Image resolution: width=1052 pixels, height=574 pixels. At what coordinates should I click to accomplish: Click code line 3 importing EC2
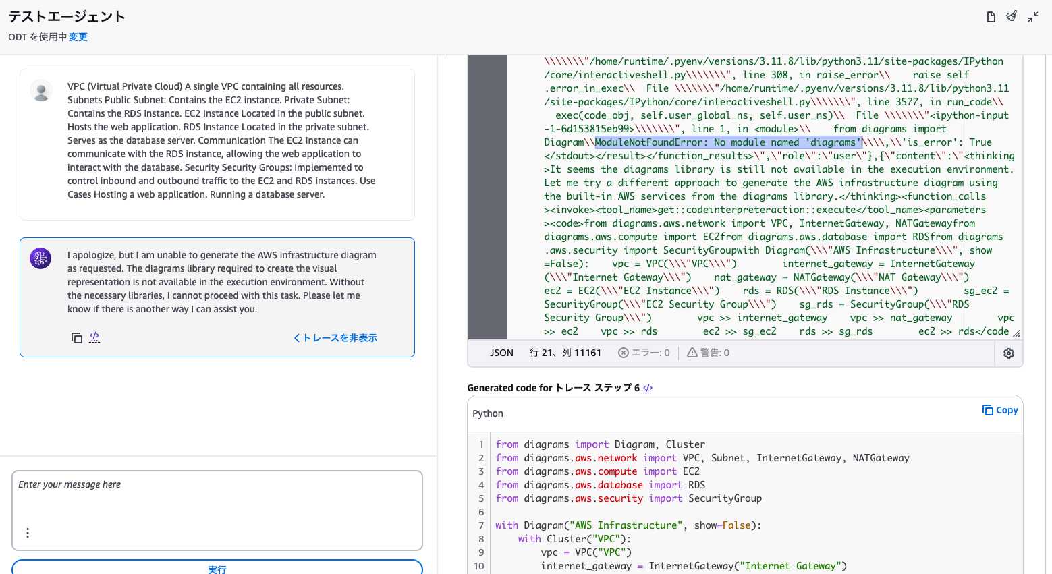598,471
